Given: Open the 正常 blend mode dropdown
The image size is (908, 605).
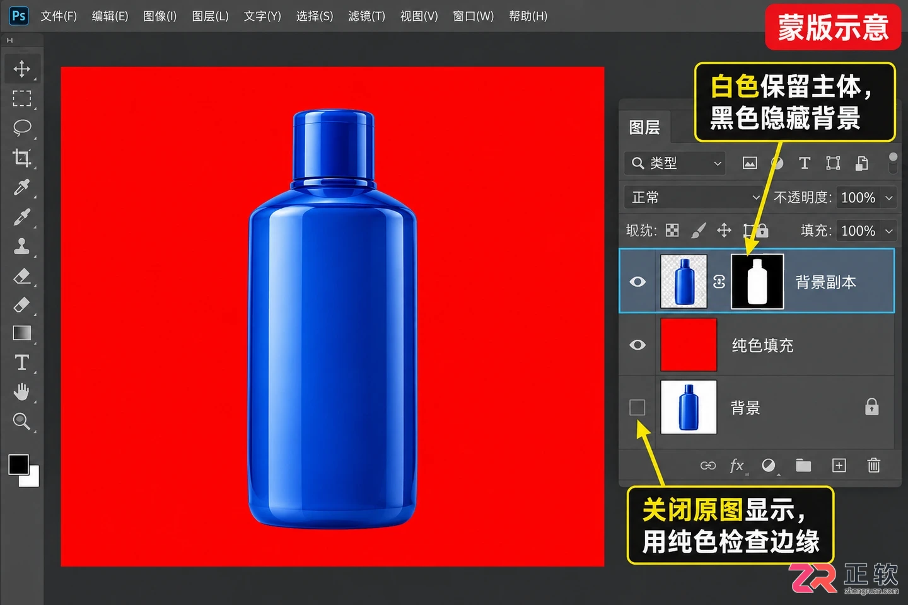Looking at the screenshot, I should (694, 197).
